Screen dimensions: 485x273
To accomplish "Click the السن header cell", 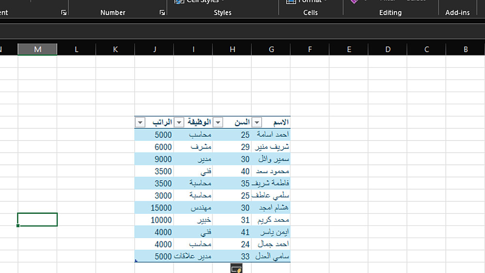I will click(x=232, y=122).
